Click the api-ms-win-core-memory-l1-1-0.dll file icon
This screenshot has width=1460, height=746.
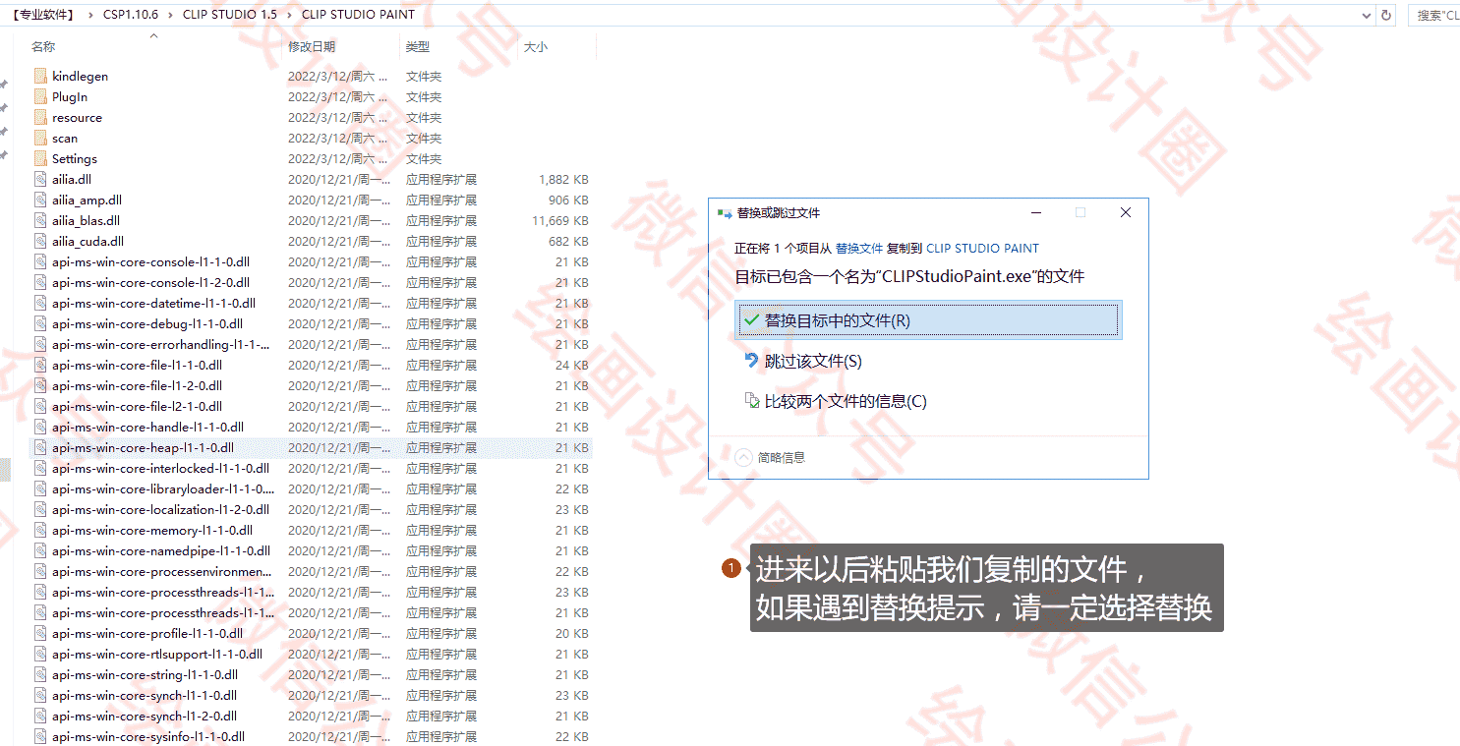pyautogui.click(x=40, y=530)
